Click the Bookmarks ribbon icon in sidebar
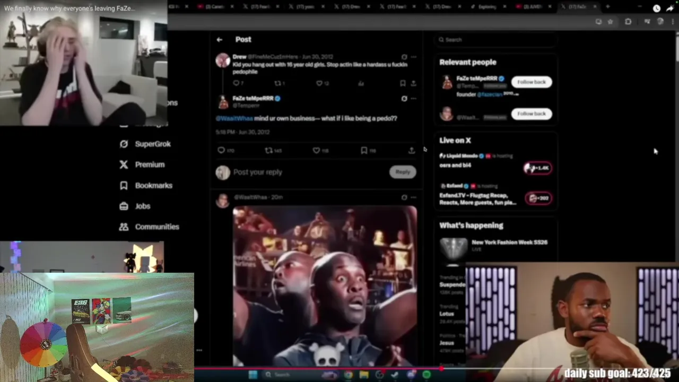The image size is (679, 382). click(124, 185)
